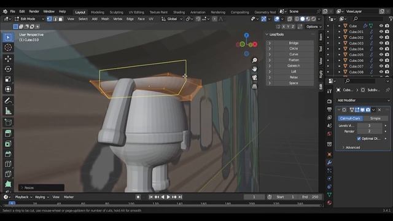
Task: Select the Extrude Region tool
Action: (x=8, y=133)
